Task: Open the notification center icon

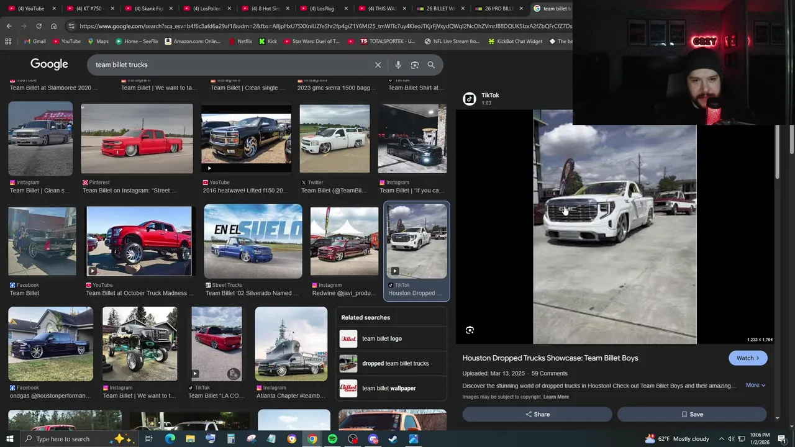Action: point(781,439)
